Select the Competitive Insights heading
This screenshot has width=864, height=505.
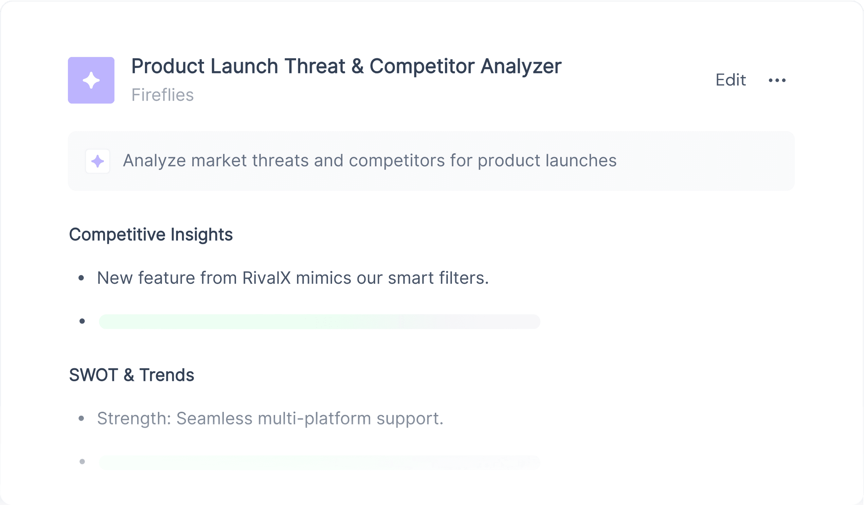(x=151, y=235)
